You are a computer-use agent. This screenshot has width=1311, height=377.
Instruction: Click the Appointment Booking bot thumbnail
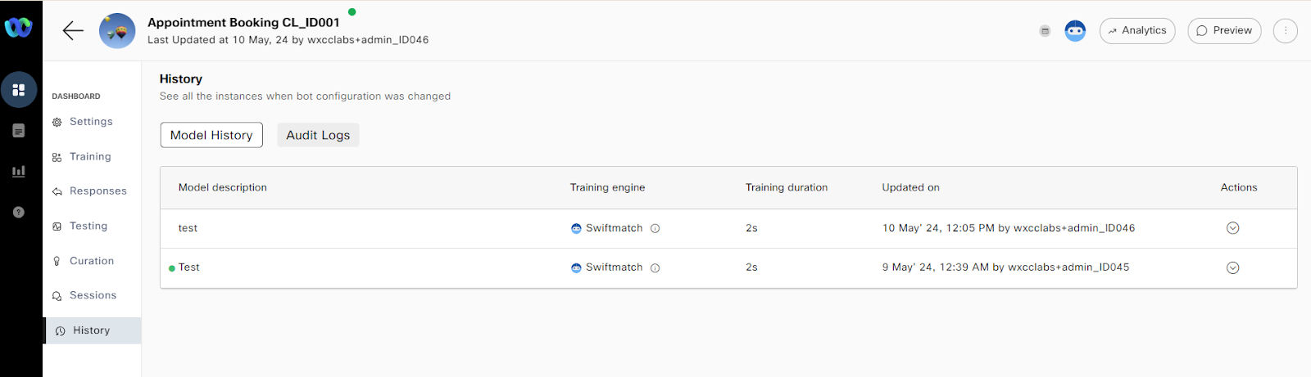tap(117, 31)
